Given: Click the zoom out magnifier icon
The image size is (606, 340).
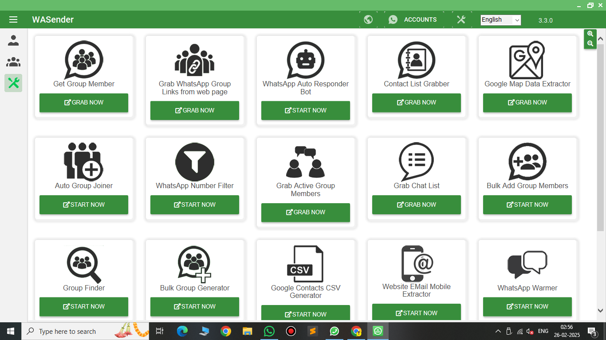Looking at the screenshot, I should (590, 43).
